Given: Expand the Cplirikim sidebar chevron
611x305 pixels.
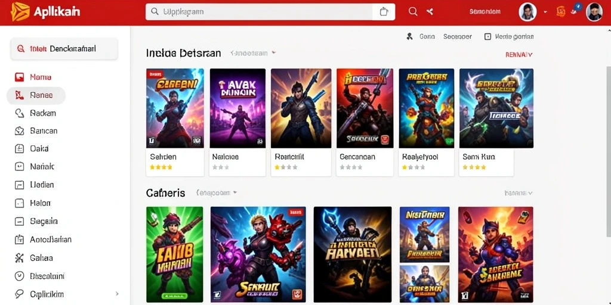Looking at the screenshot, I should tap(117, 294).
